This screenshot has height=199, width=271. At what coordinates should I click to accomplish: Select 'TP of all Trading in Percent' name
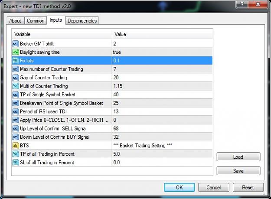(x=47, y=154)
